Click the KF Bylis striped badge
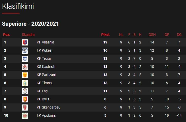The width and height of the screenshot is (186, 122). tap(25, 99)
